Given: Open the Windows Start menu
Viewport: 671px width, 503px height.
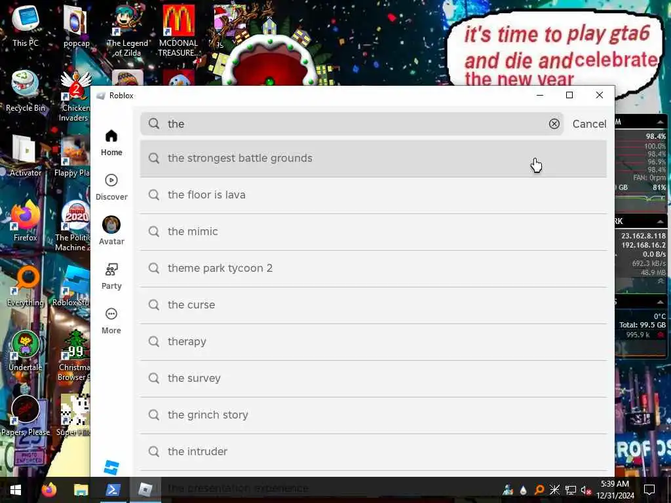Looking at the screenshot, I should [16, 490].
